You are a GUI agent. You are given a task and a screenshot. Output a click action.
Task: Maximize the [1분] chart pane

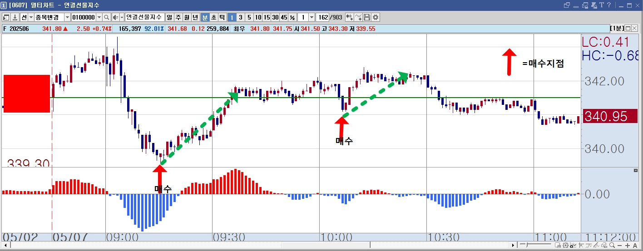point(628,28)
